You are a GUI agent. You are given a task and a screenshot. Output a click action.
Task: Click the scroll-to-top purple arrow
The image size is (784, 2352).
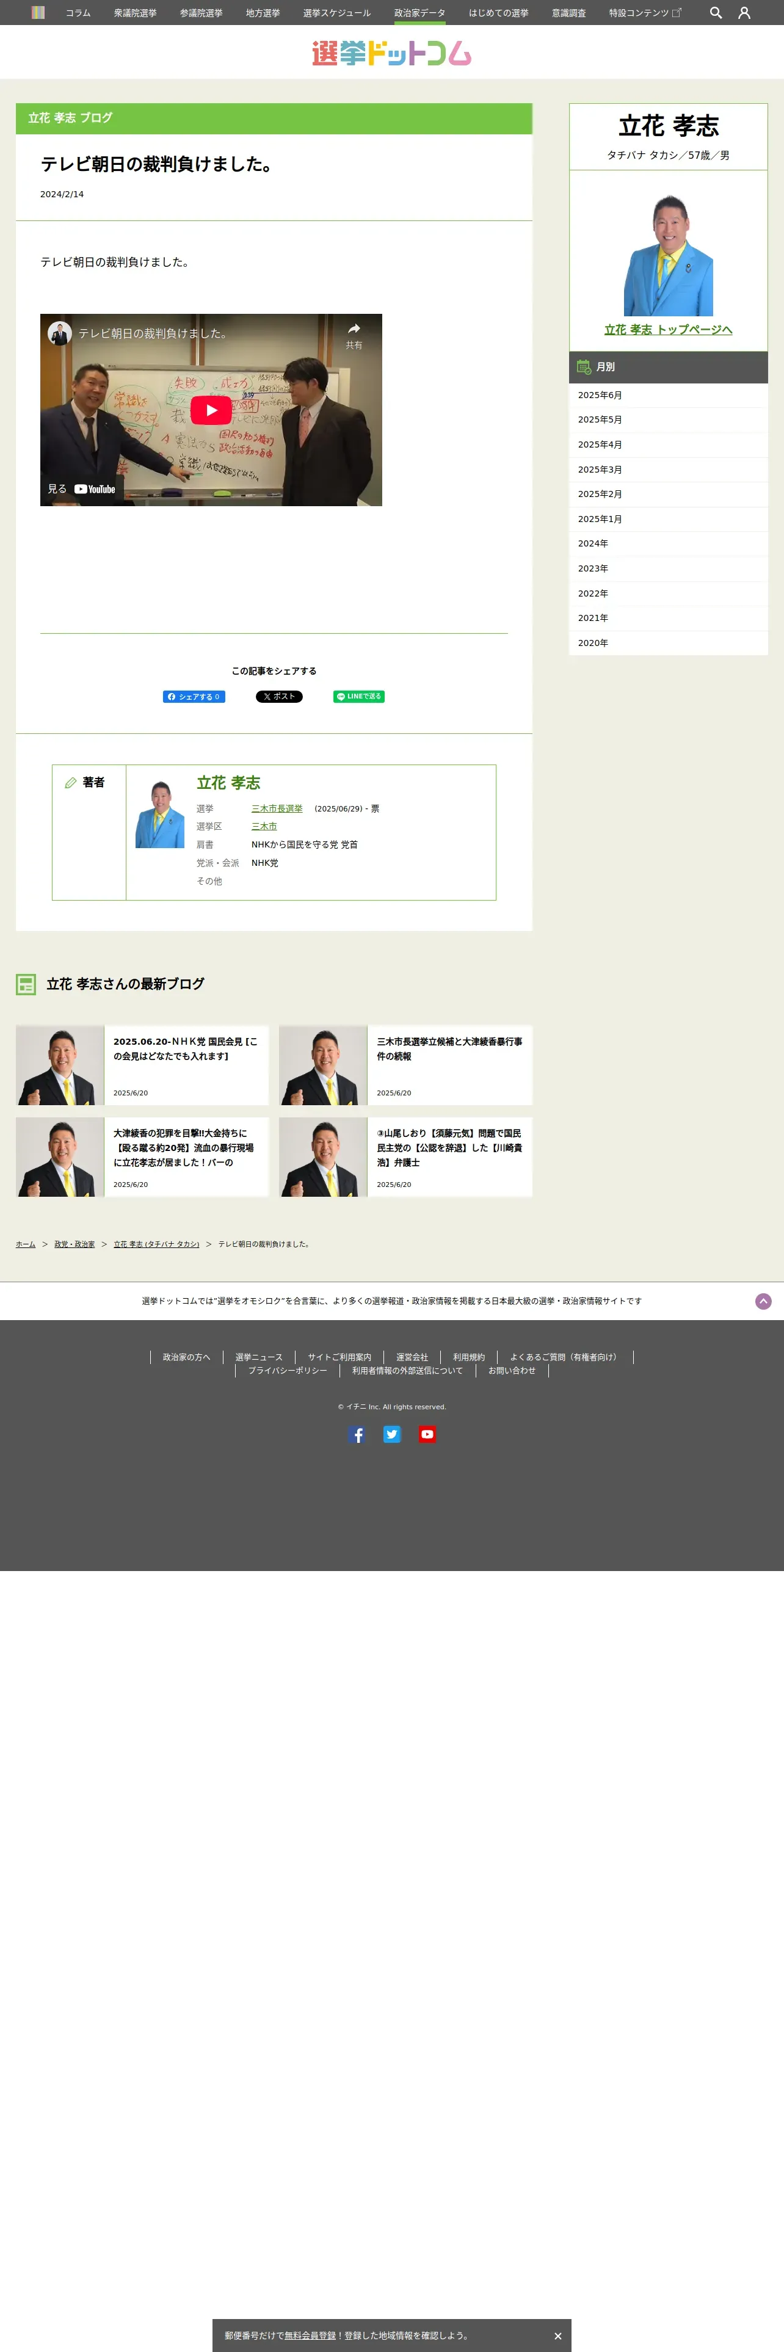[x=764, y=1301]
